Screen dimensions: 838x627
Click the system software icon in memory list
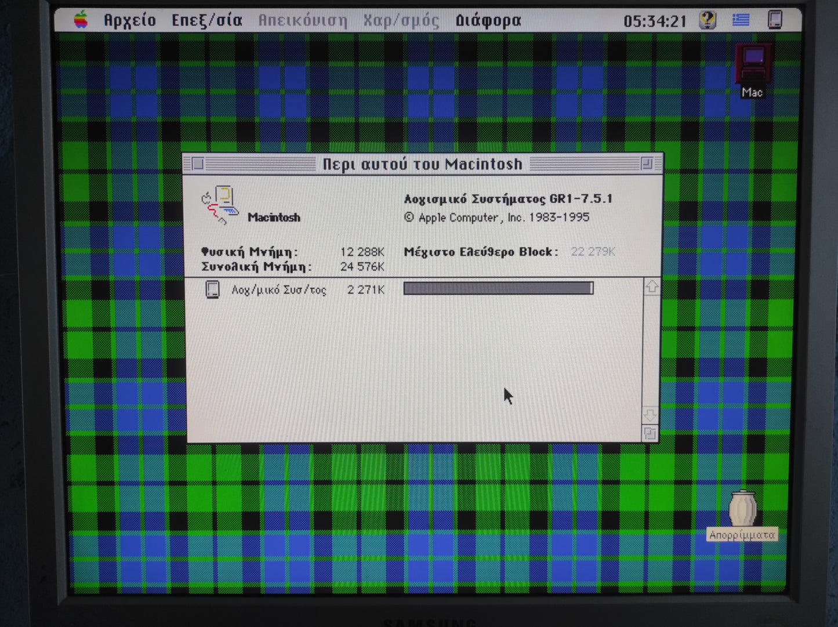[213, 289]
